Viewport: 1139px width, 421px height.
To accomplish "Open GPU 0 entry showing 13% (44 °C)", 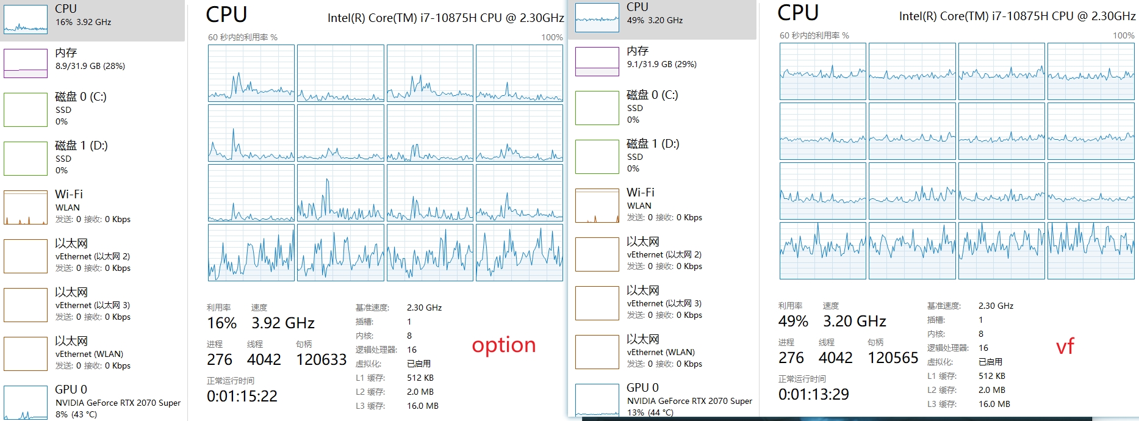I will click(662, 399).
